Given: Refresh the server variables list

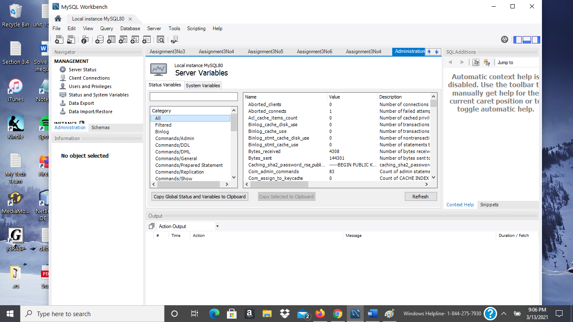Looking at the screenshot, I should pyautogui.click(x=421, y=196).
